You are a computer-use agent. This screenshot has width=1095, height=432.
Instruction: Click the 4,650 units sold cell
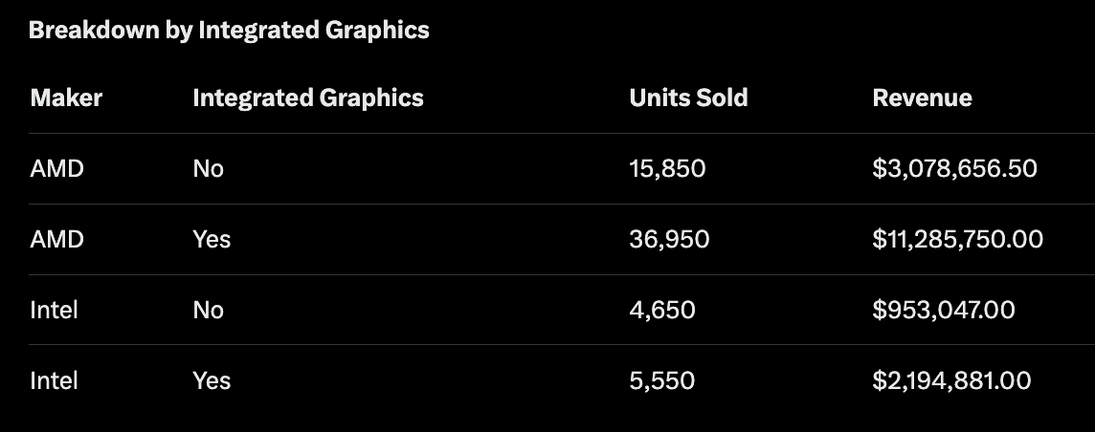click(x=662, y=310)
